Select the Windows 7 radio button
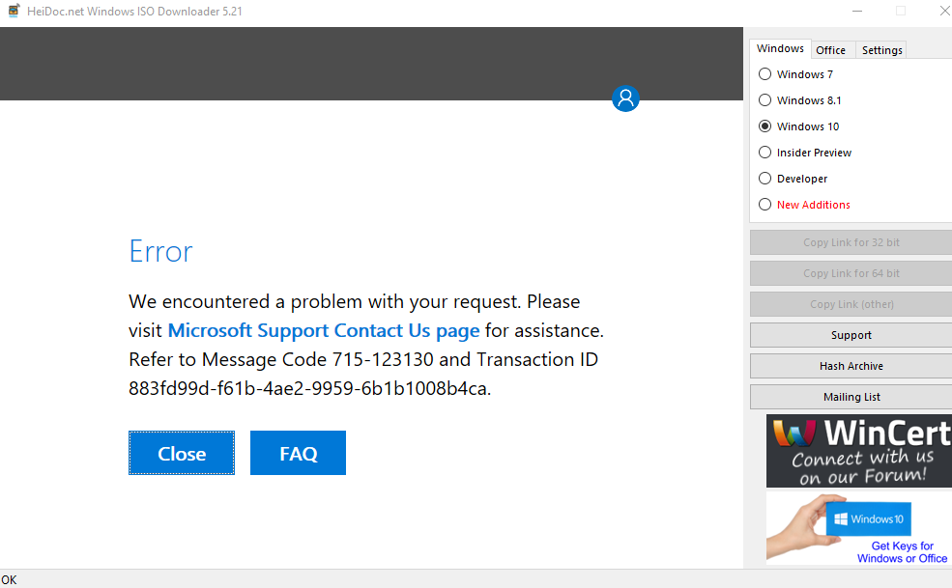The height and width of the screenshot is (588, 952). tap(765, 74)
